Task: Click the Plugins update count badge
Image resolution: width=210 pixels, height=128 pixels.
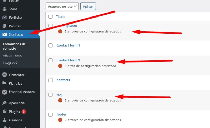Action: pos(24,112)
